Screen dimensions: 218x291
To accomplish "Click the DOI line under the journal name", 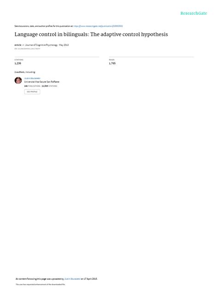I will pos(27,49).
